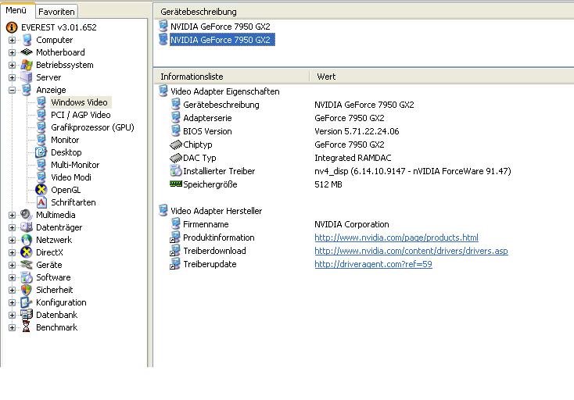Click the Software disc icon
Viewport: 574px width, 400px height.
pyautogui.click(x=27, y=277)
